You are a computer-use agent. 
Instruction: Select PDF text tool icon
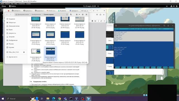point(98,21)
